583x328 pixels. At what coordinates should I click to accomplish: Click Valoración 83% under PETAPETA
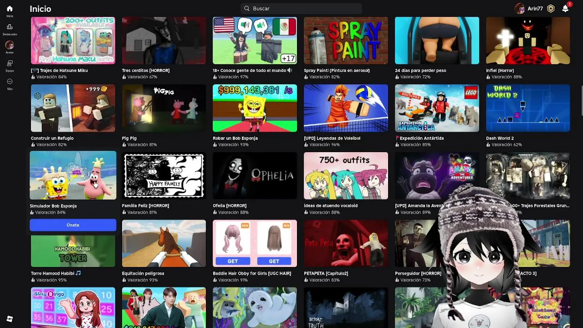324,280
